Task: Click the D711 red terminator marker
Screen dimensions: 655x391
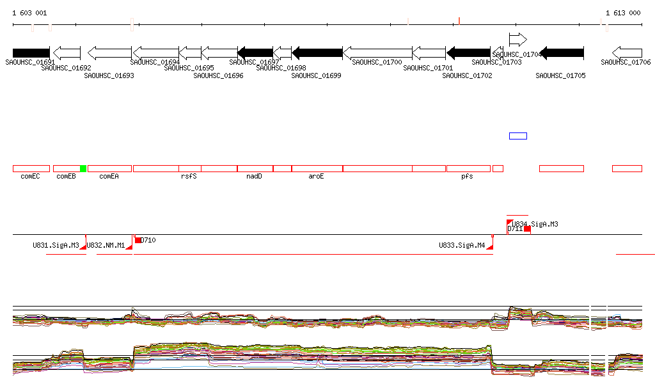Action: (x=527, y=229)
